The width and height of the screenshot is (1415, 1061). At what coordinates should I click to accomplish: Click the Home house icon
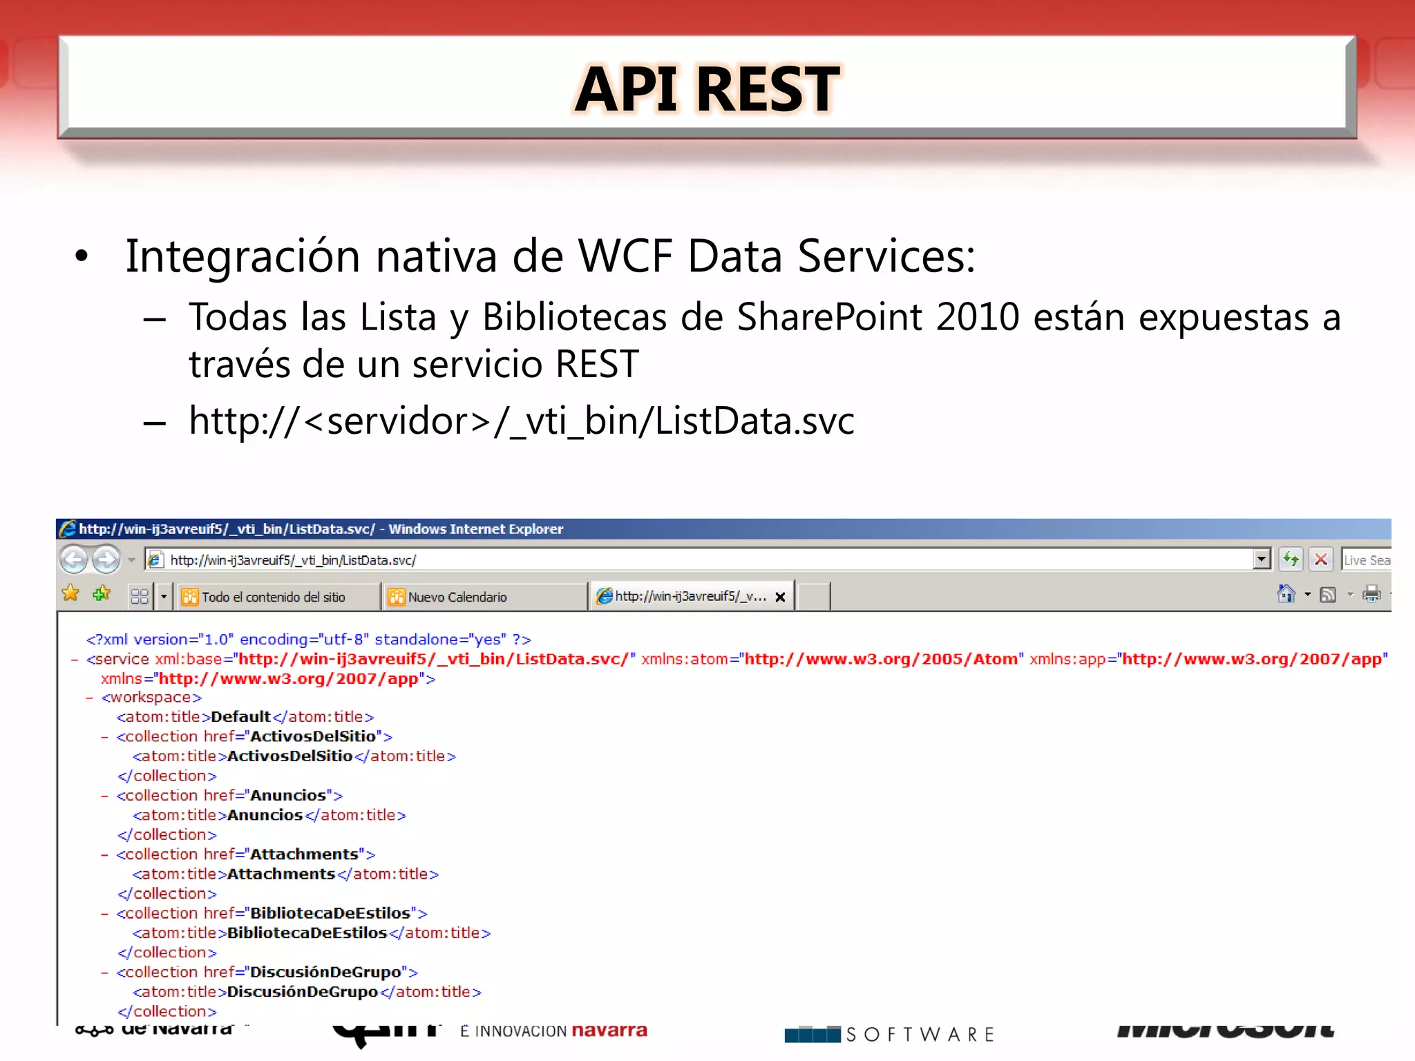1286,594
